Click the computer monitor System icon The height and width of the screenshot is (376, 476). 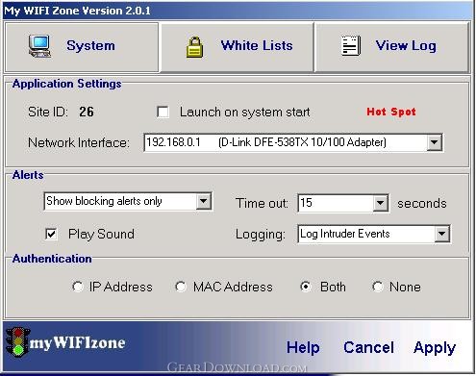[39, 46]
